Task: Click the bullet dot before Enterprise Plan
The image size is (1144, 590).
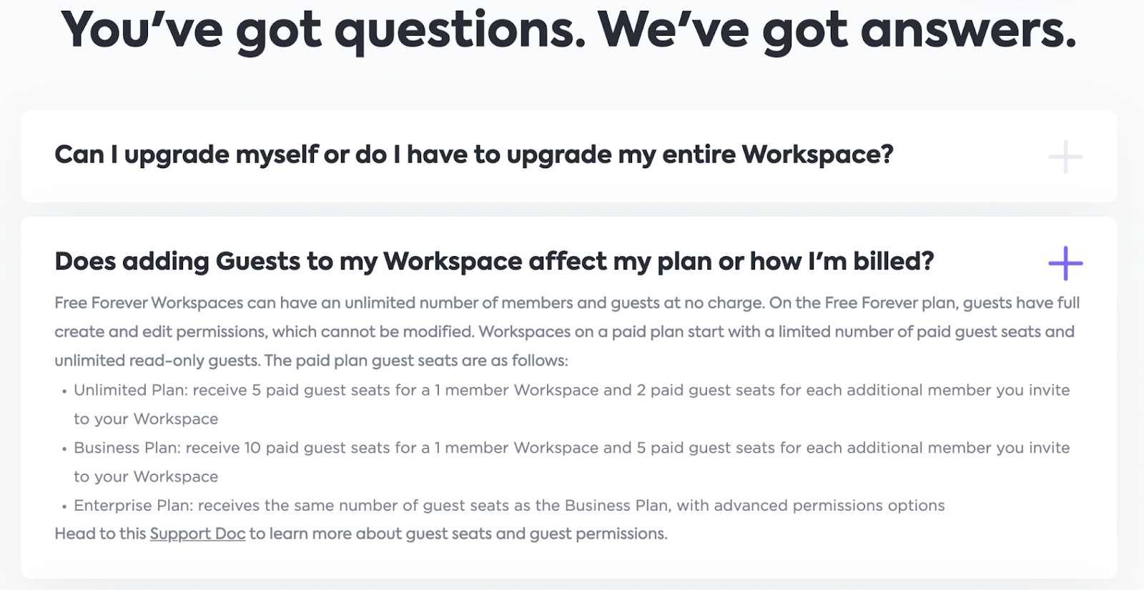Action: coord(64,507)
